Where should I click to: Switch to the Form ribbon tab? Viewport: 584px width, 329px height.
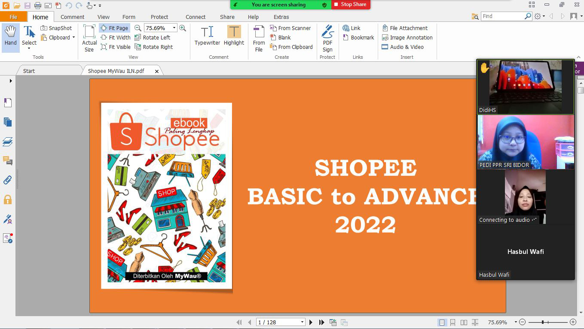pos(129,17)
